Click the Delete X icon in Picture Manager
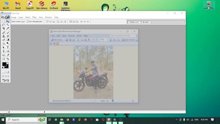The image size is (220, 124). point(89,40)
